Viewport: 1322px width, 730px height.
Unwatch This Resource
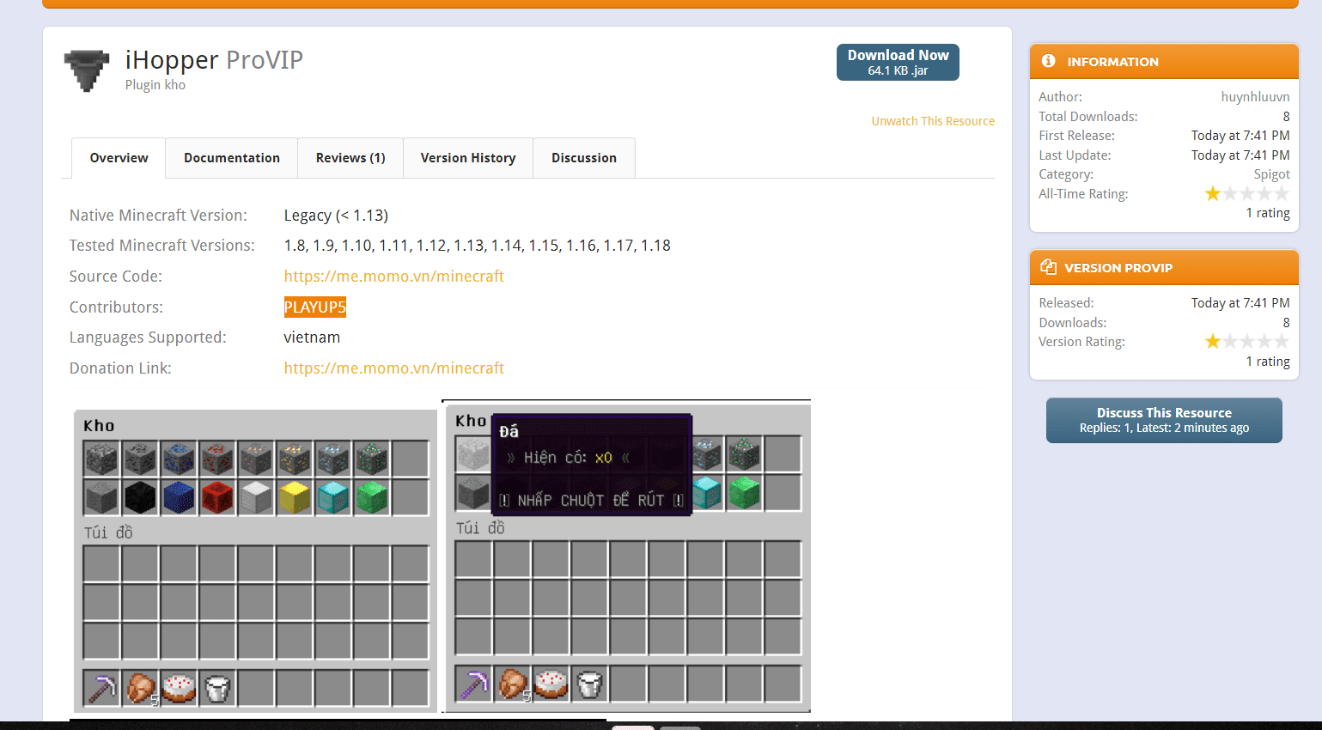[933, 121]
